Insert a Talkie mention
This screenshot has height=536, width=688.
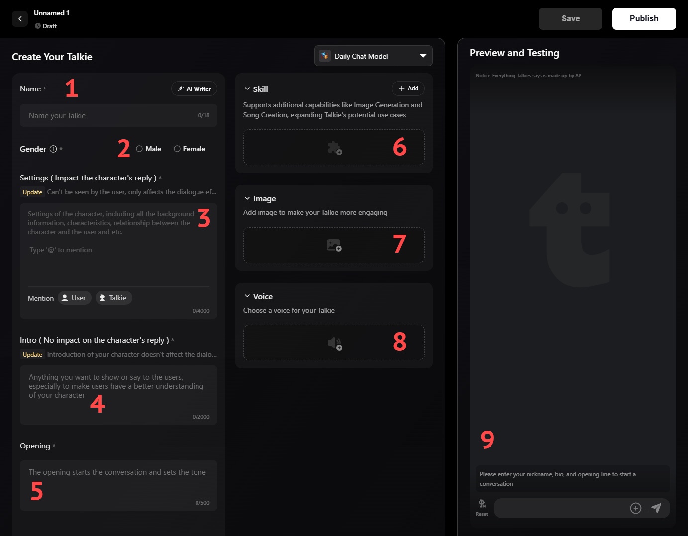click(114, 298)
